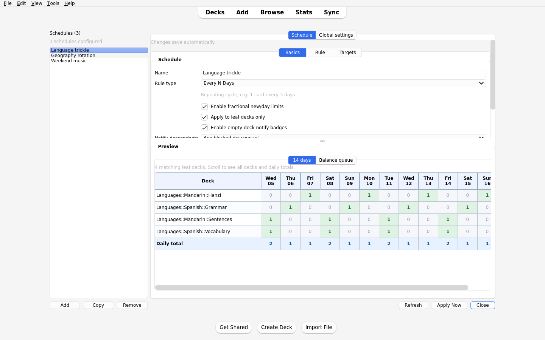Screen dimensions: 545x340
Task: Close the schedules dialog
Action: (x=483, y=305)
